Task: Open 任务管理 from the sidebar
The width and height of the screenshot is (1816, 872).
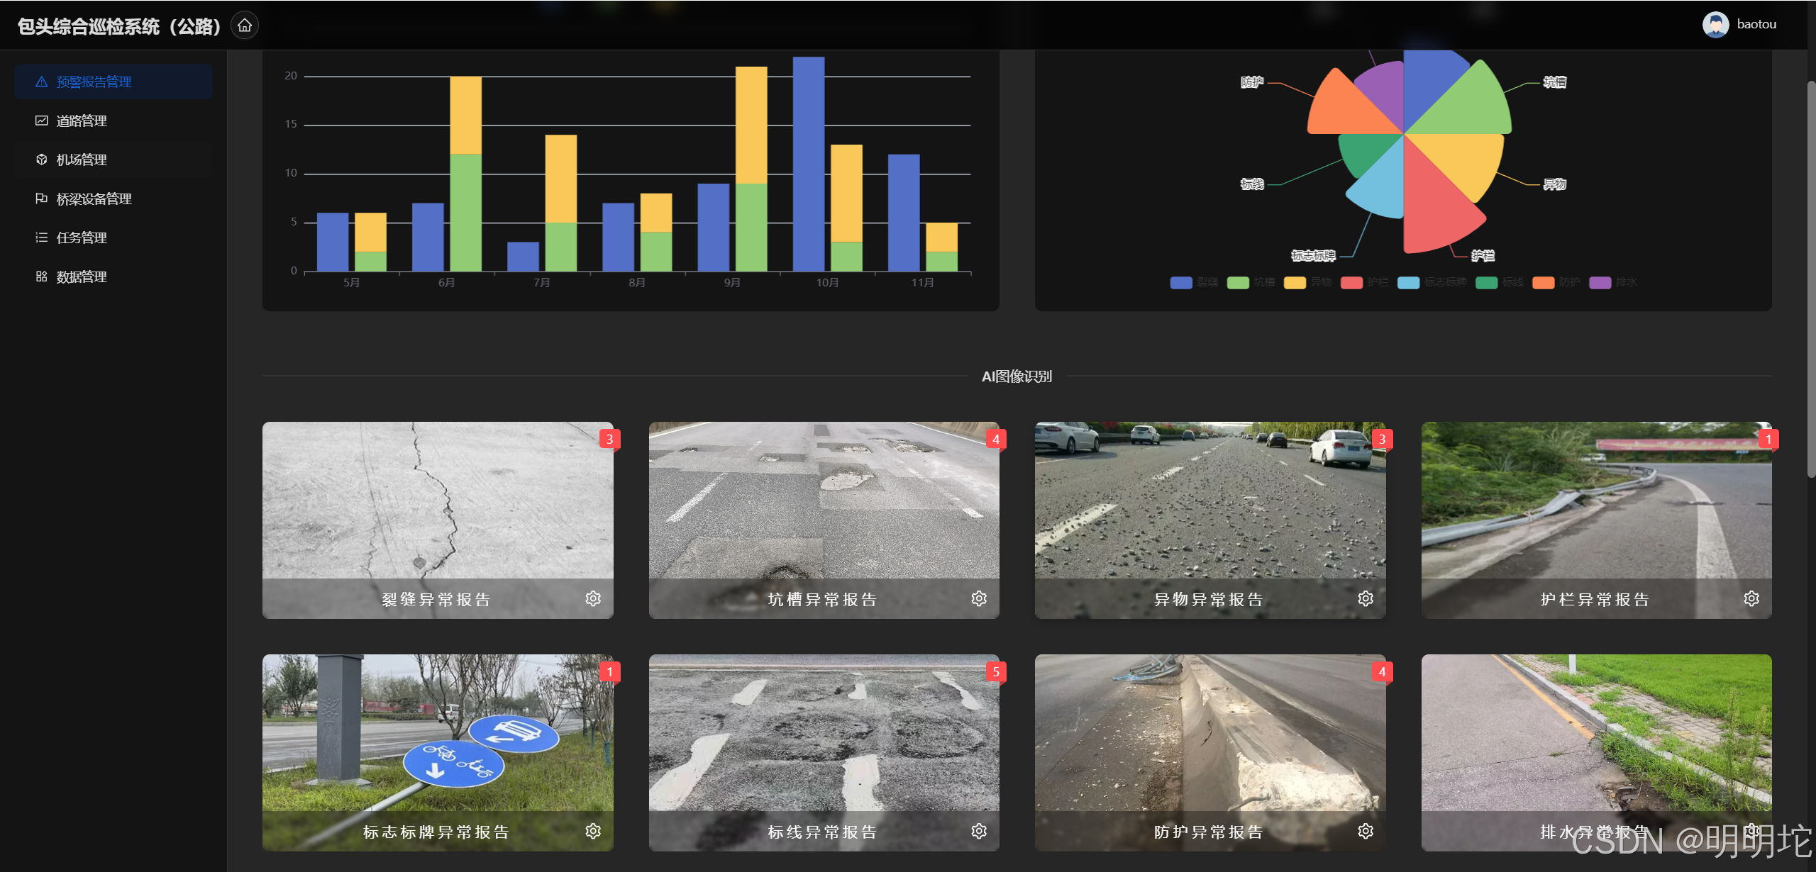Action: (82, 238)
